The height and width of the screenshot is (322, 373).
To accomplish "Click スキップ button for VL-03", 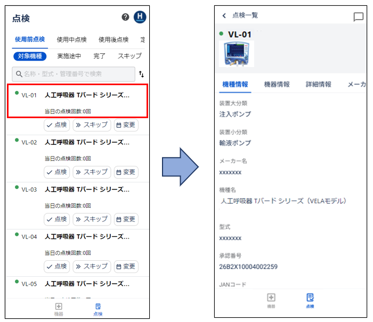I will pos(92,219).
